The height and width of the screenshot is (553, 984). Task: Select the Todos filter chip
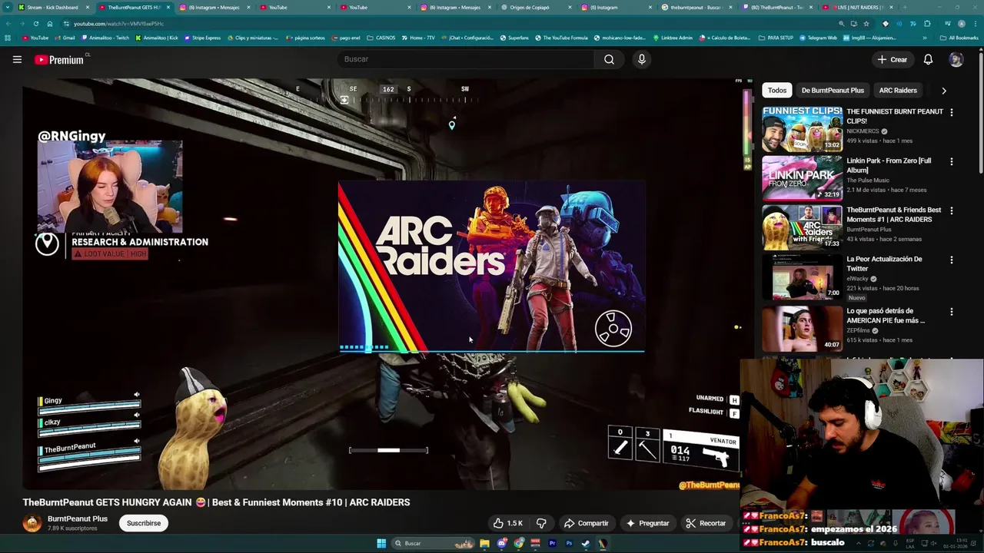click(777, 91)
